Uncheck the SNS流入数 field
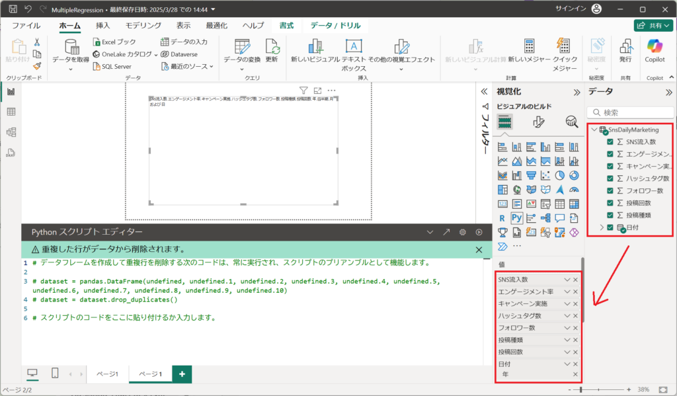 click(610, 141)
